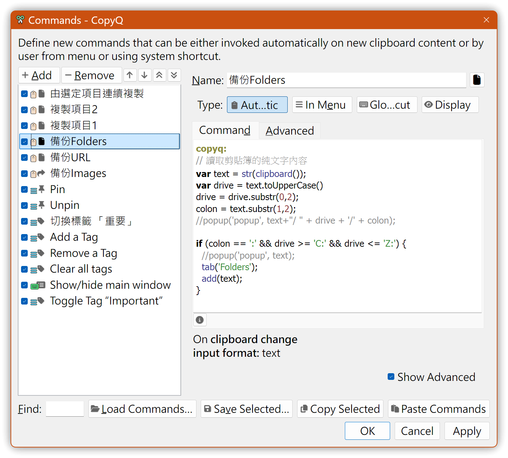Screen dimensions: 508x458
Task: Disable the 備份Images command checkbox
Action: (25, 173)
